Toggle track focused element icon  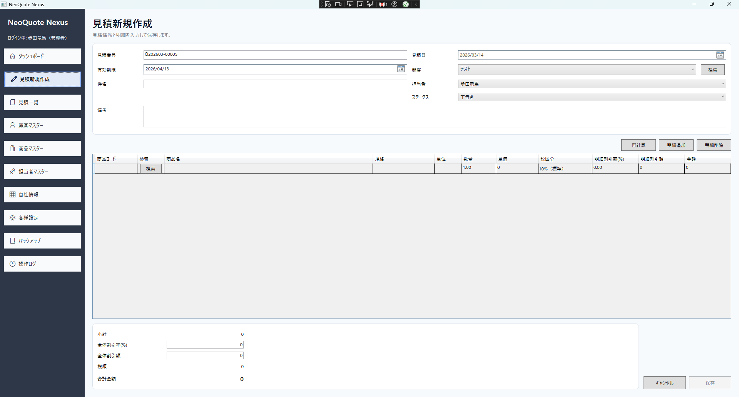click(x=370, y=4)
